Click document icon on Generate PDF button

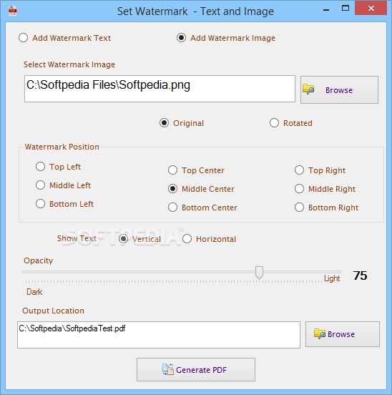point(168,369)
